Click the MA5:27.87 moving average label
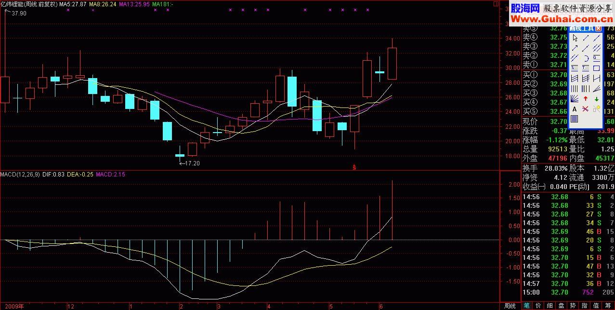 point(73,4)
